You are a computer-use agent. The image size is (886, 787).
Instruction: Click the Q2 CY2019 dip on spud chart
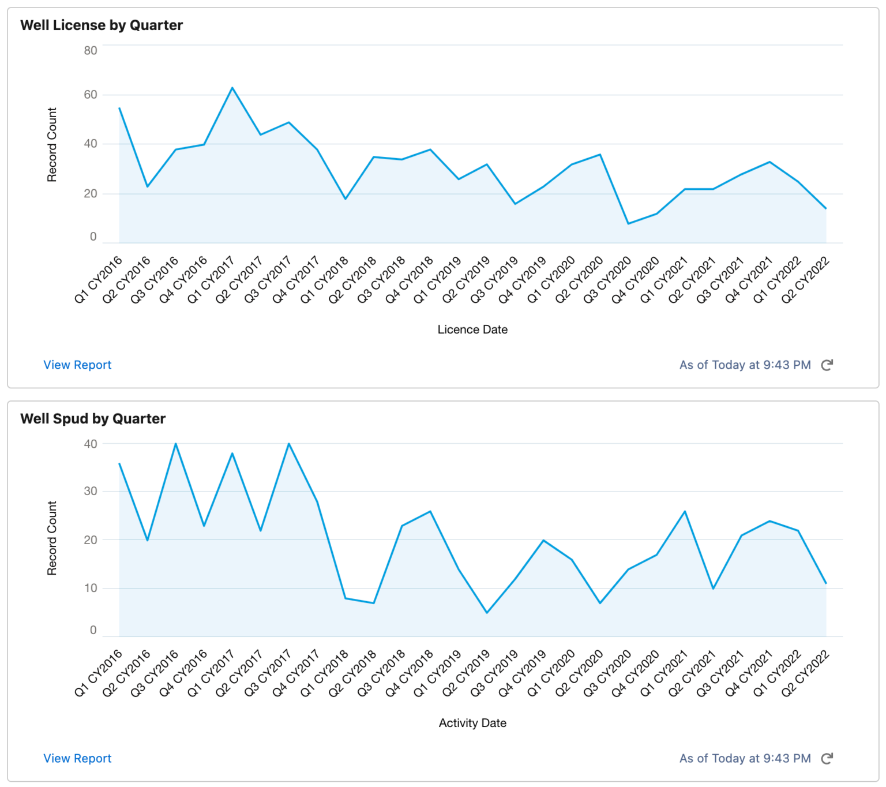(487, 612)
